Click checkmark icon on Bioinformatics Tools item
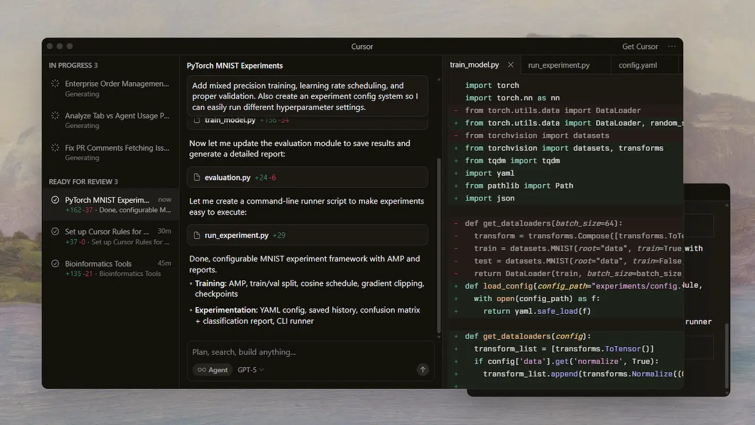The width and height of the screenshot is (755, 425). click(x=55, y=263)
